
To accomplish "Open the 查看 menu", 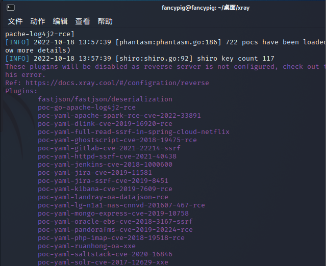I will tap(83, 21).
